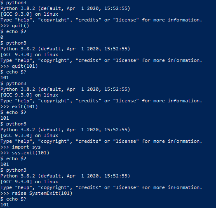Click the last 101 output at bottom
The height and width of the screenshot is (208, 216).
[5, 205]
